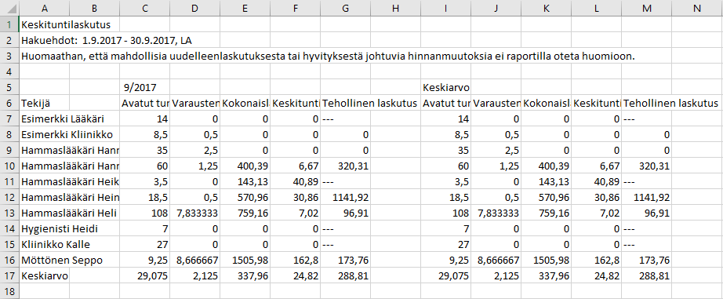This screenshot has height=299, width=723.
Task: Select column header M
Action: pos(646,8)
